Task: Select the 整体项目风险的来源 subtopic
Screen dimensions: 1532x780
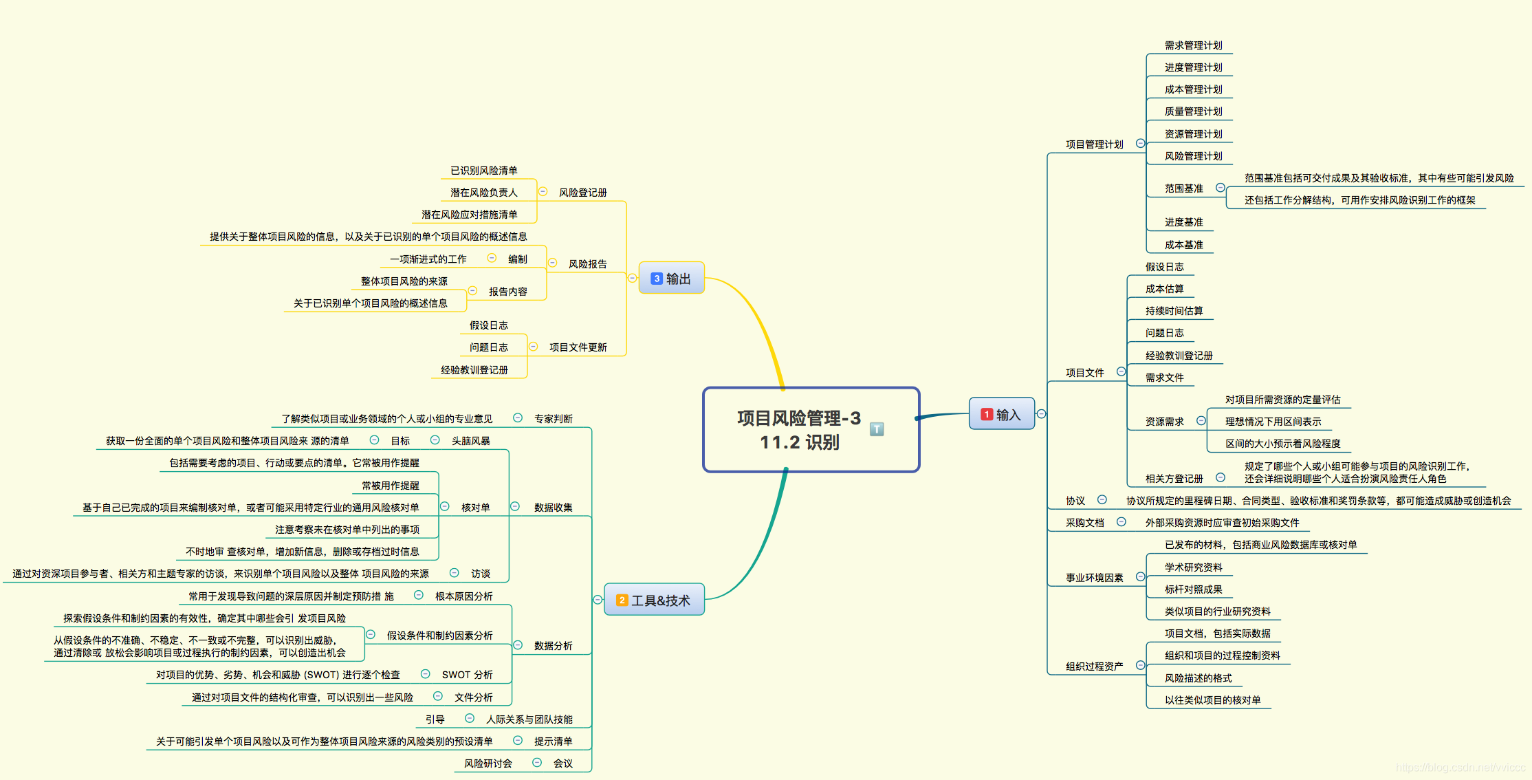Action: click(404, 281)
